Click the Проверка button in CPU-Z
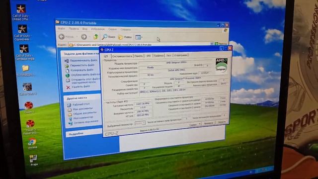Screen dimensions: 318x179 [x=208, y=123]
